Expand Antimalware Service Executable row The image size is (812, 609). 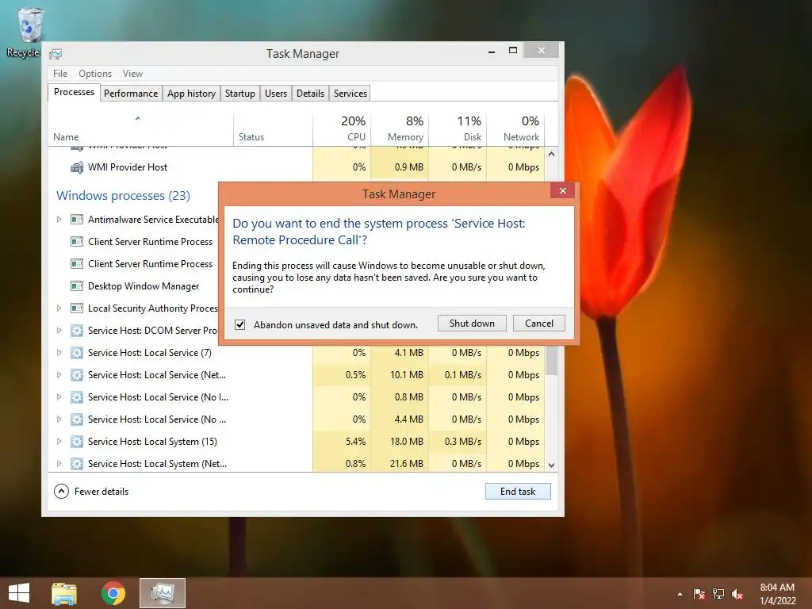(59, 220)
